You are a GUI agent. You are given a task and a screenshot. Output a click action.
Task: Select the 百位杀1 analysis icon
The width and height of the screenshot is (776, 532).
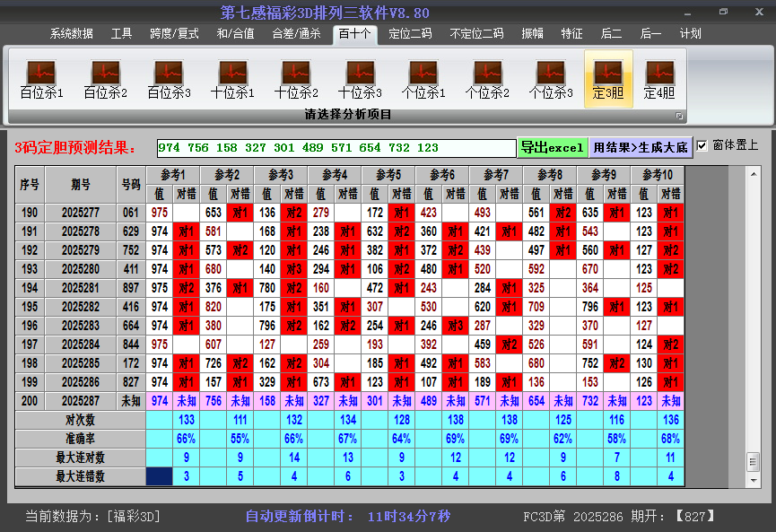[41, 79]
